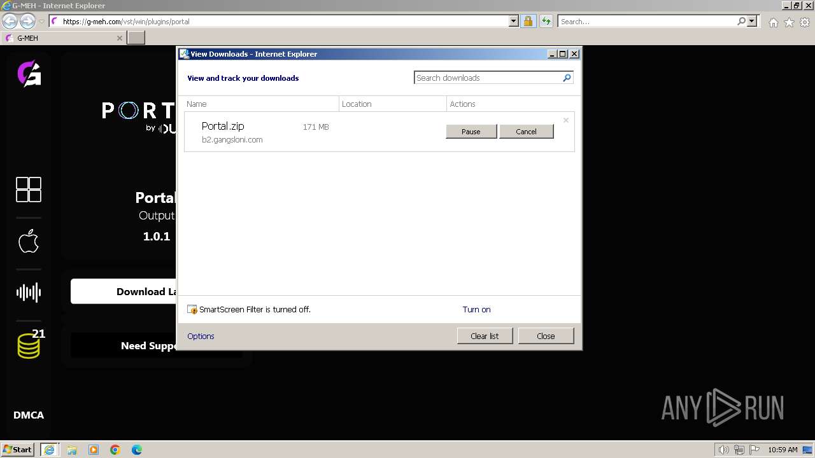Open the search provider dropdown arrow
This screenshot has width=815, height=458.
pyautogui.click(x=752, y=21)
